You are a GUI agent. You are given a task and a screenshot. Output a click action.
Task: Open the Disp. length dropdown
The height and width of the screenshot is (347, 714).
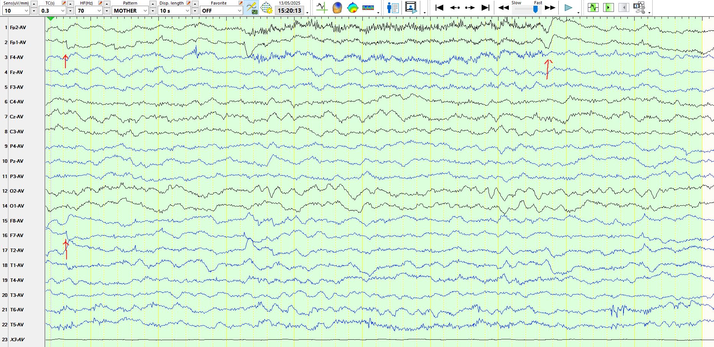(174, 11)
